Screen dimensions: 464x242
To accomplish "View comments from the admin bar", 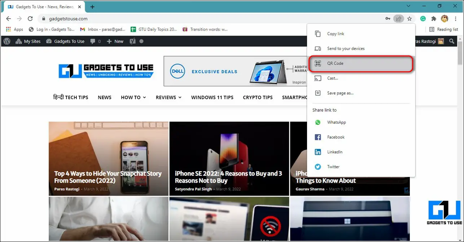I will coord(96,41).
